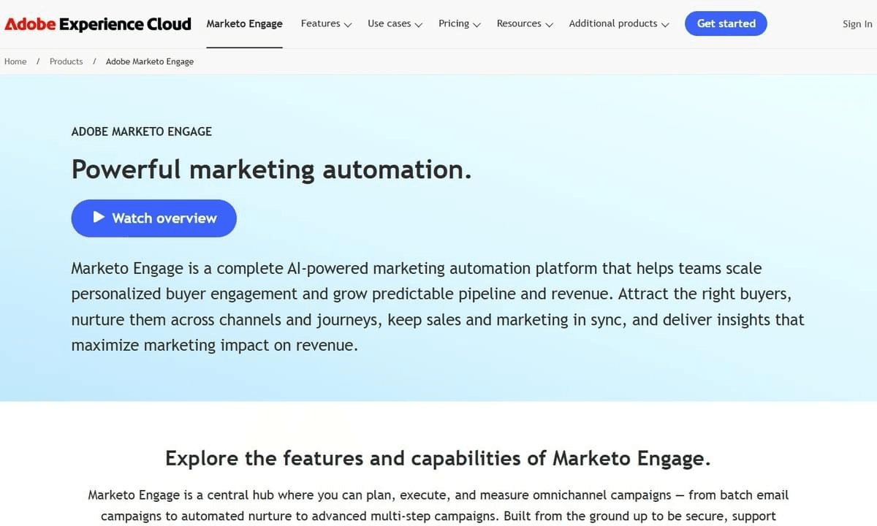The image size is (877, 526).
Task: Go to Home in breadcrumb
Action: pyautogui.click(x=15, y=61)
